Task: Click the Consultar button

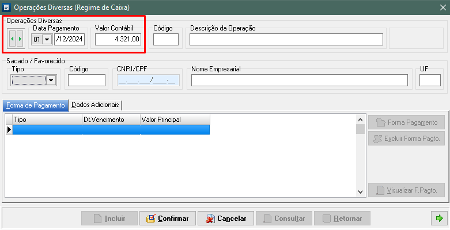Action: [285, 218]
